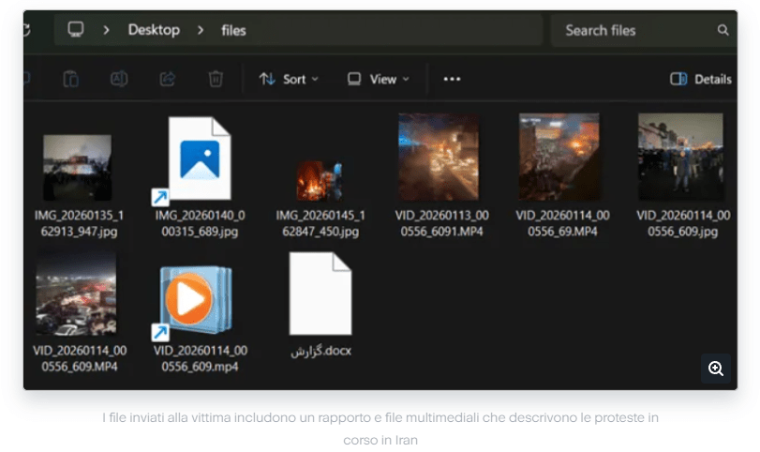Click the delete trash icon
760x452 pixels.
coord(216,80)
